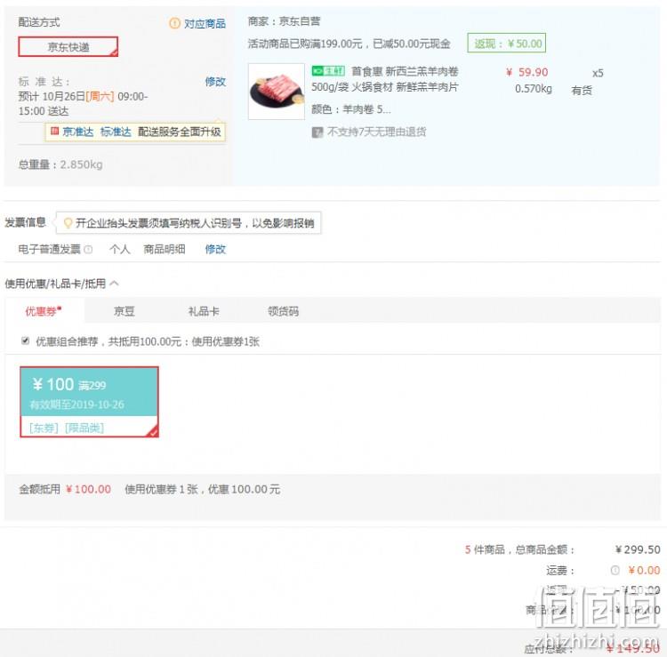667x657 pixels.
Task: Click info icon beside 电子普通发票
Action: 88,249
